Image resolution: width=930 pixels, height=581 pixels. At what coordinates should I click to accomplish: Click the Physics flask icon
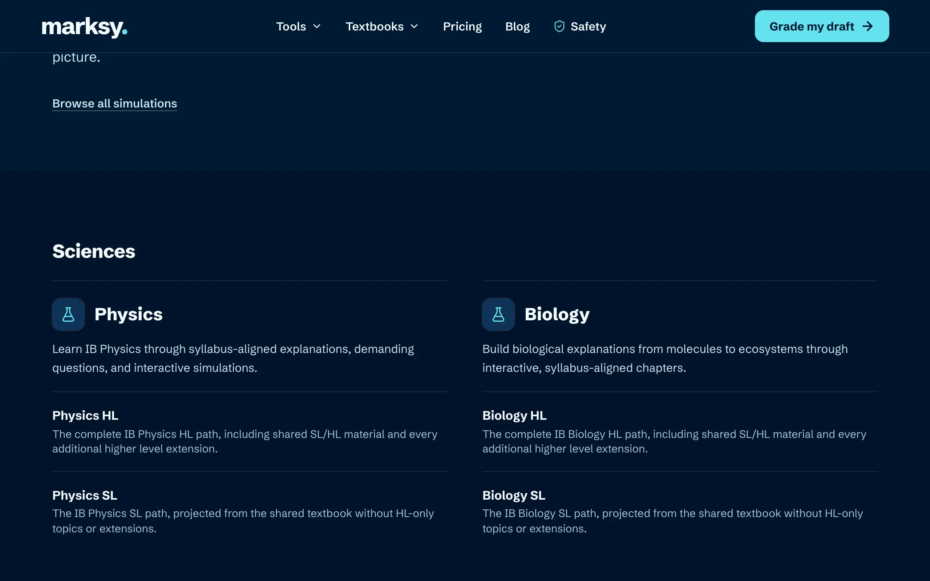coord(68,314)
